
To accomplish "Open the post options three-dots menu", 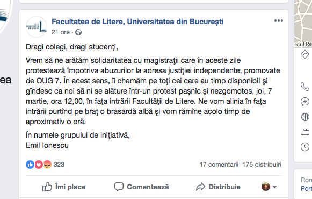I will tap(278, 20).
